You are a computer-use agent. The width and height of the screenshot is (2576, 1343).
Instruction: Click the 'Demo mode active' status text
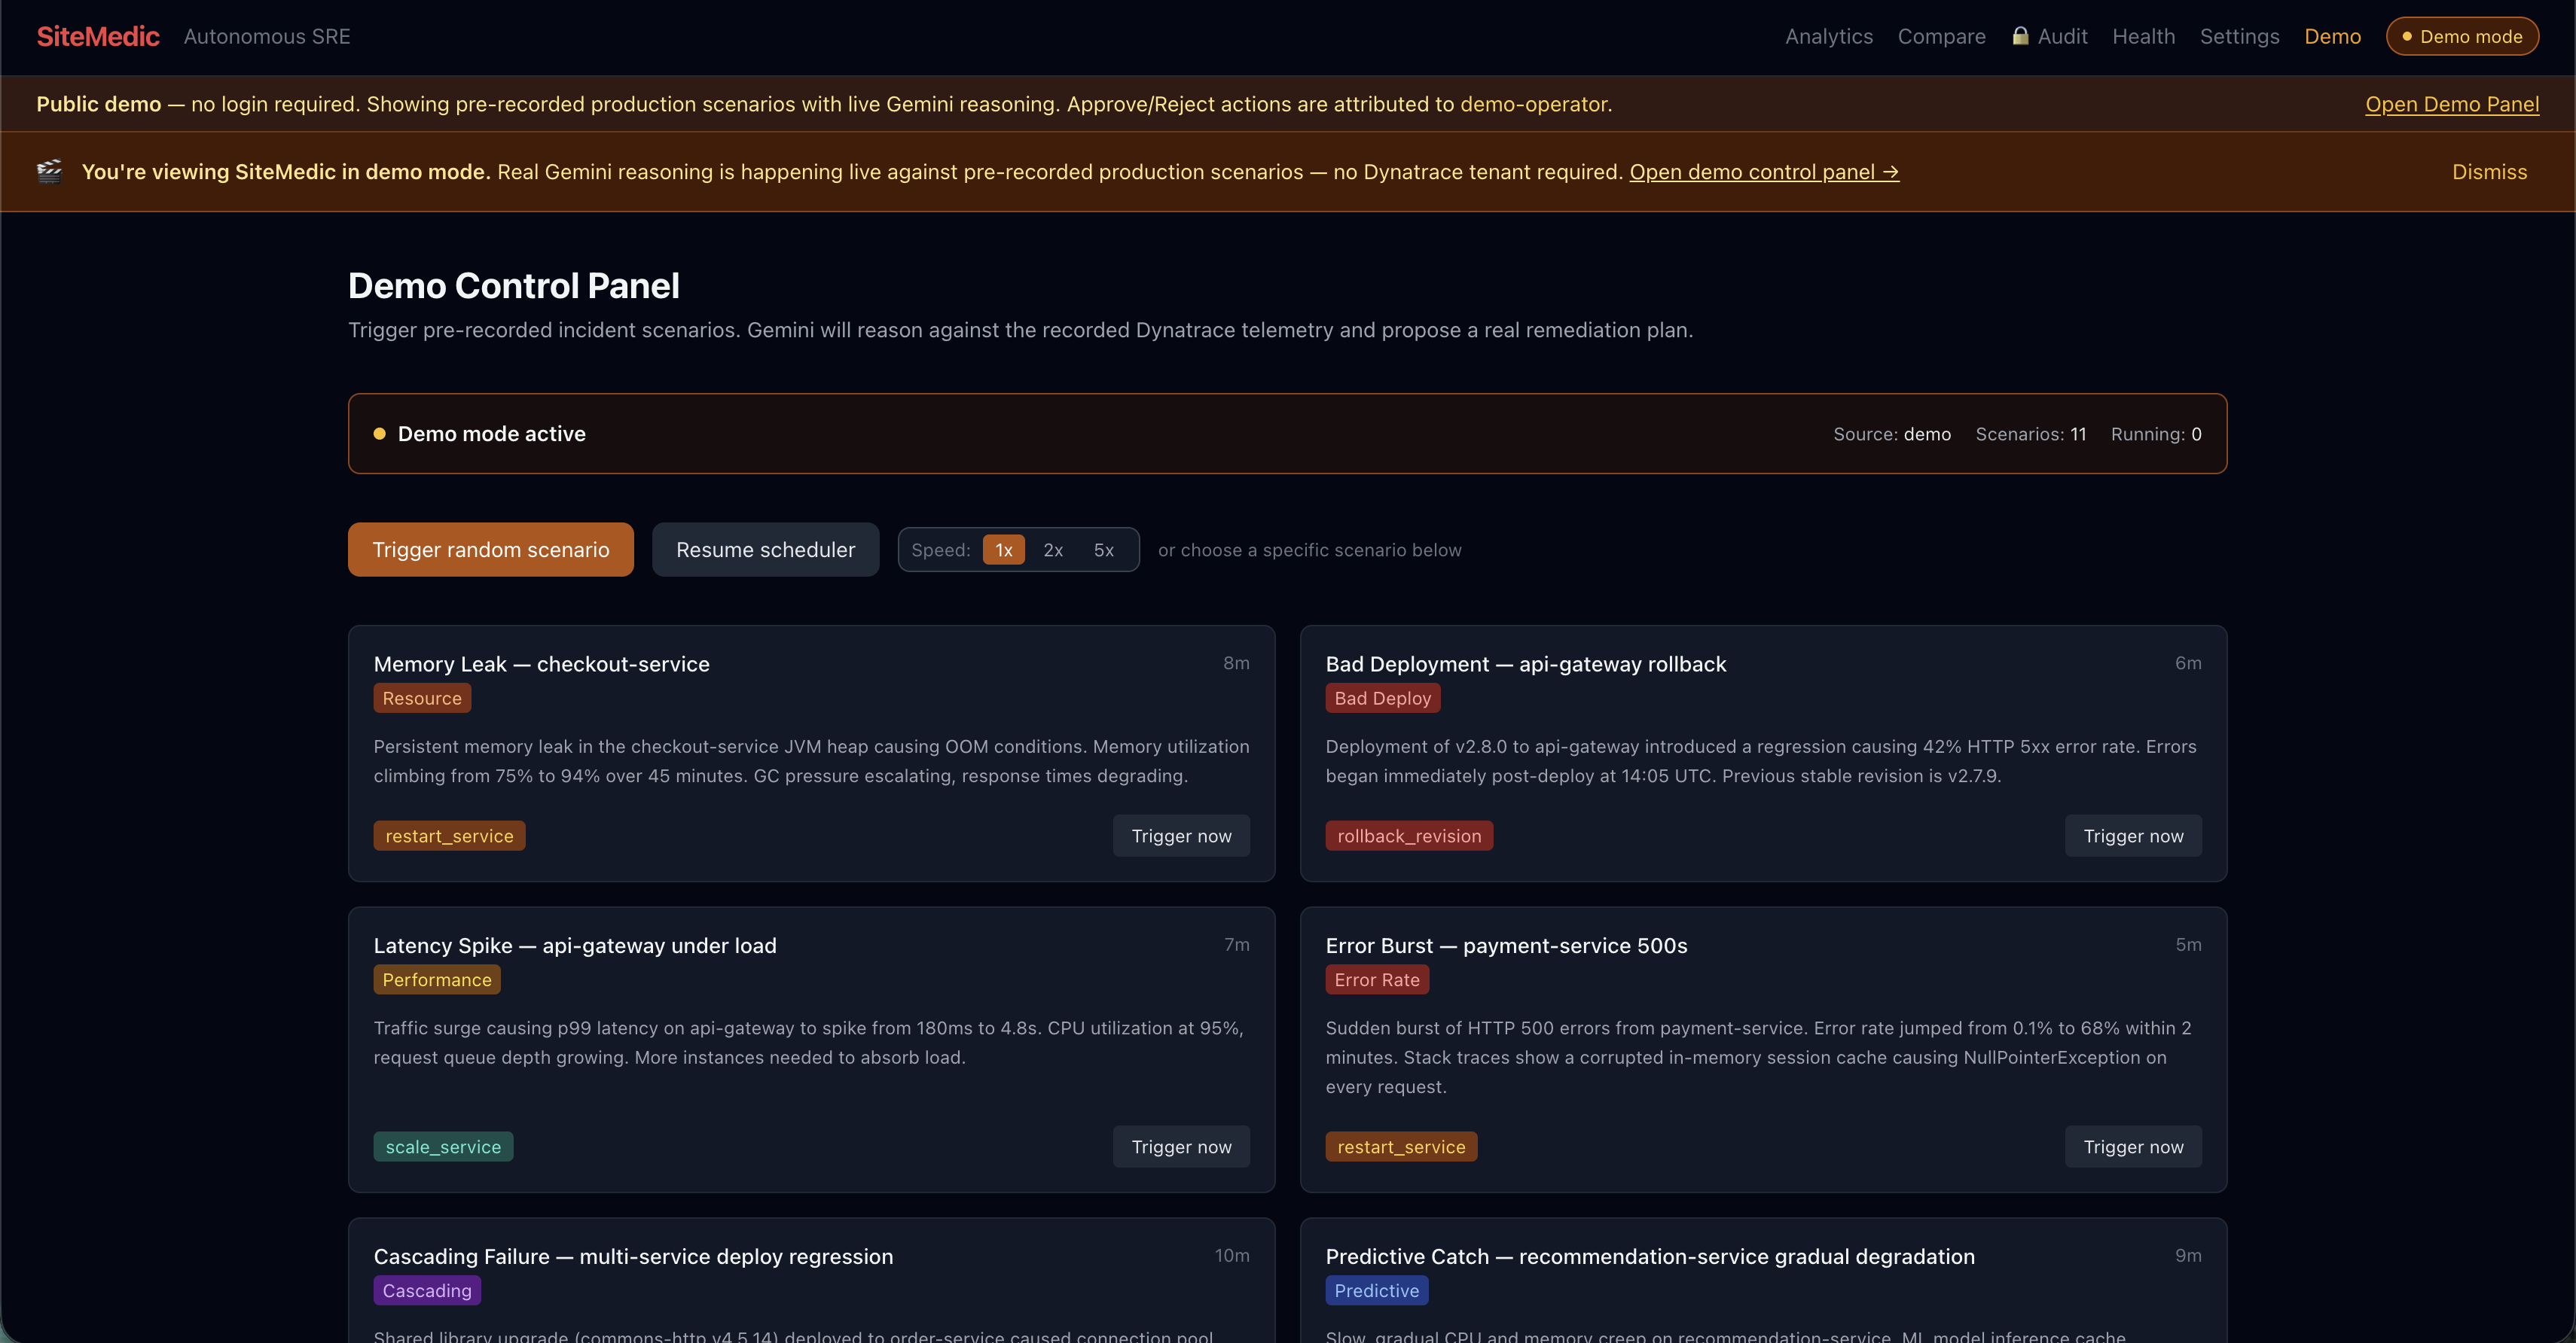[492, 434]
